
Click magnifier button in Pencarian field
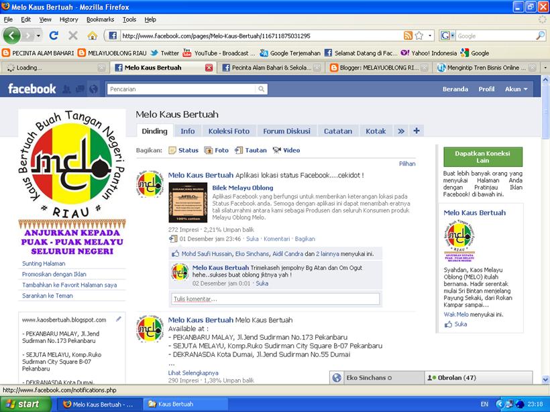click(x=262, y=89)
